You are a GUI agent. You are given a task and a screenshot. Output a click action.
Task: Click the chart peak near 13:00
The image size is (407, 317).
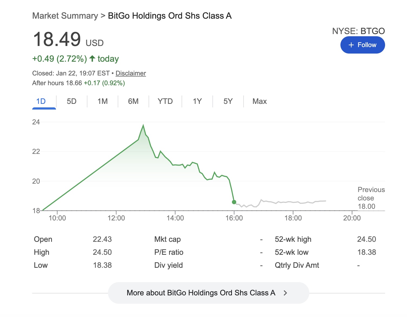(143, 125)
